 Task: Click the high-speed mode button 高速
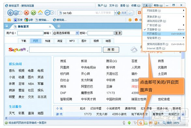(x=122, y=13)
